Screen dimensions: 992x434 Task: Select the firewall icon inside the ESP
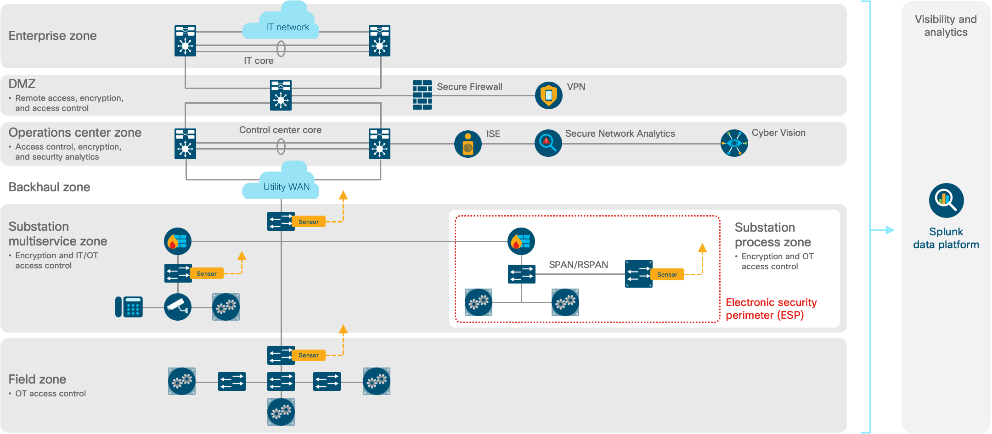521,241
